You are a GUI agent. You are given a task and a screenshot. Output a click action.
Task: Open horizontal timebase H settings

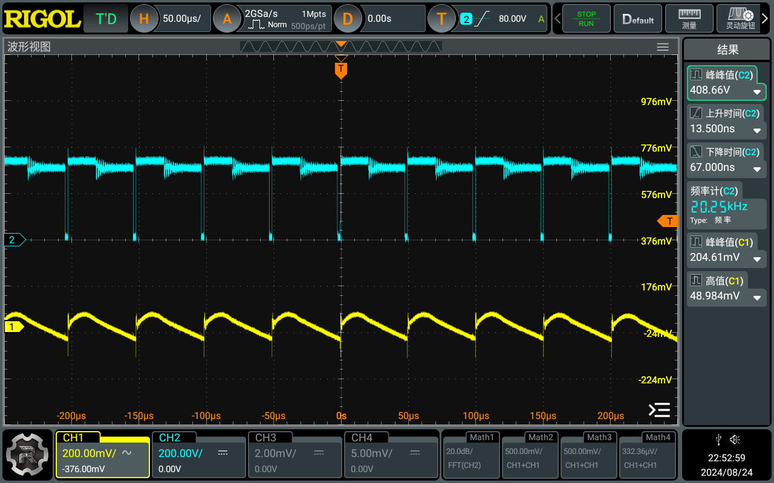pyautogui.click(x=144, y=19)
